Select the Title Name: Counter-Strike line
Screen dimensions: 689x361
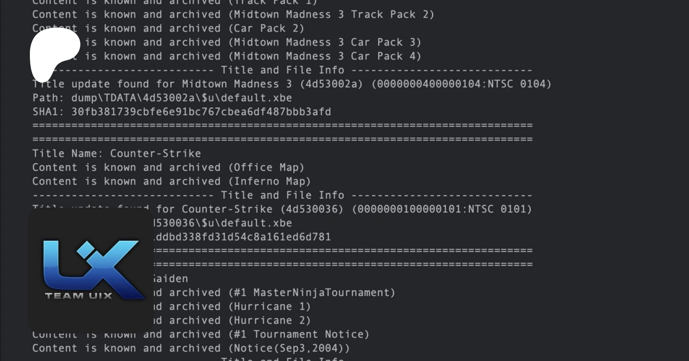pyautogui.click(x=116, y=154)
